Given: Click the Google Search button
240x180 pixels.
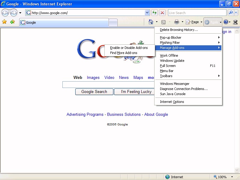Looking at the screenshot, I should pyautogui.click(x=94, y=92).
